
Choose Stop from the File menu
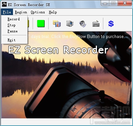point(14,25)
